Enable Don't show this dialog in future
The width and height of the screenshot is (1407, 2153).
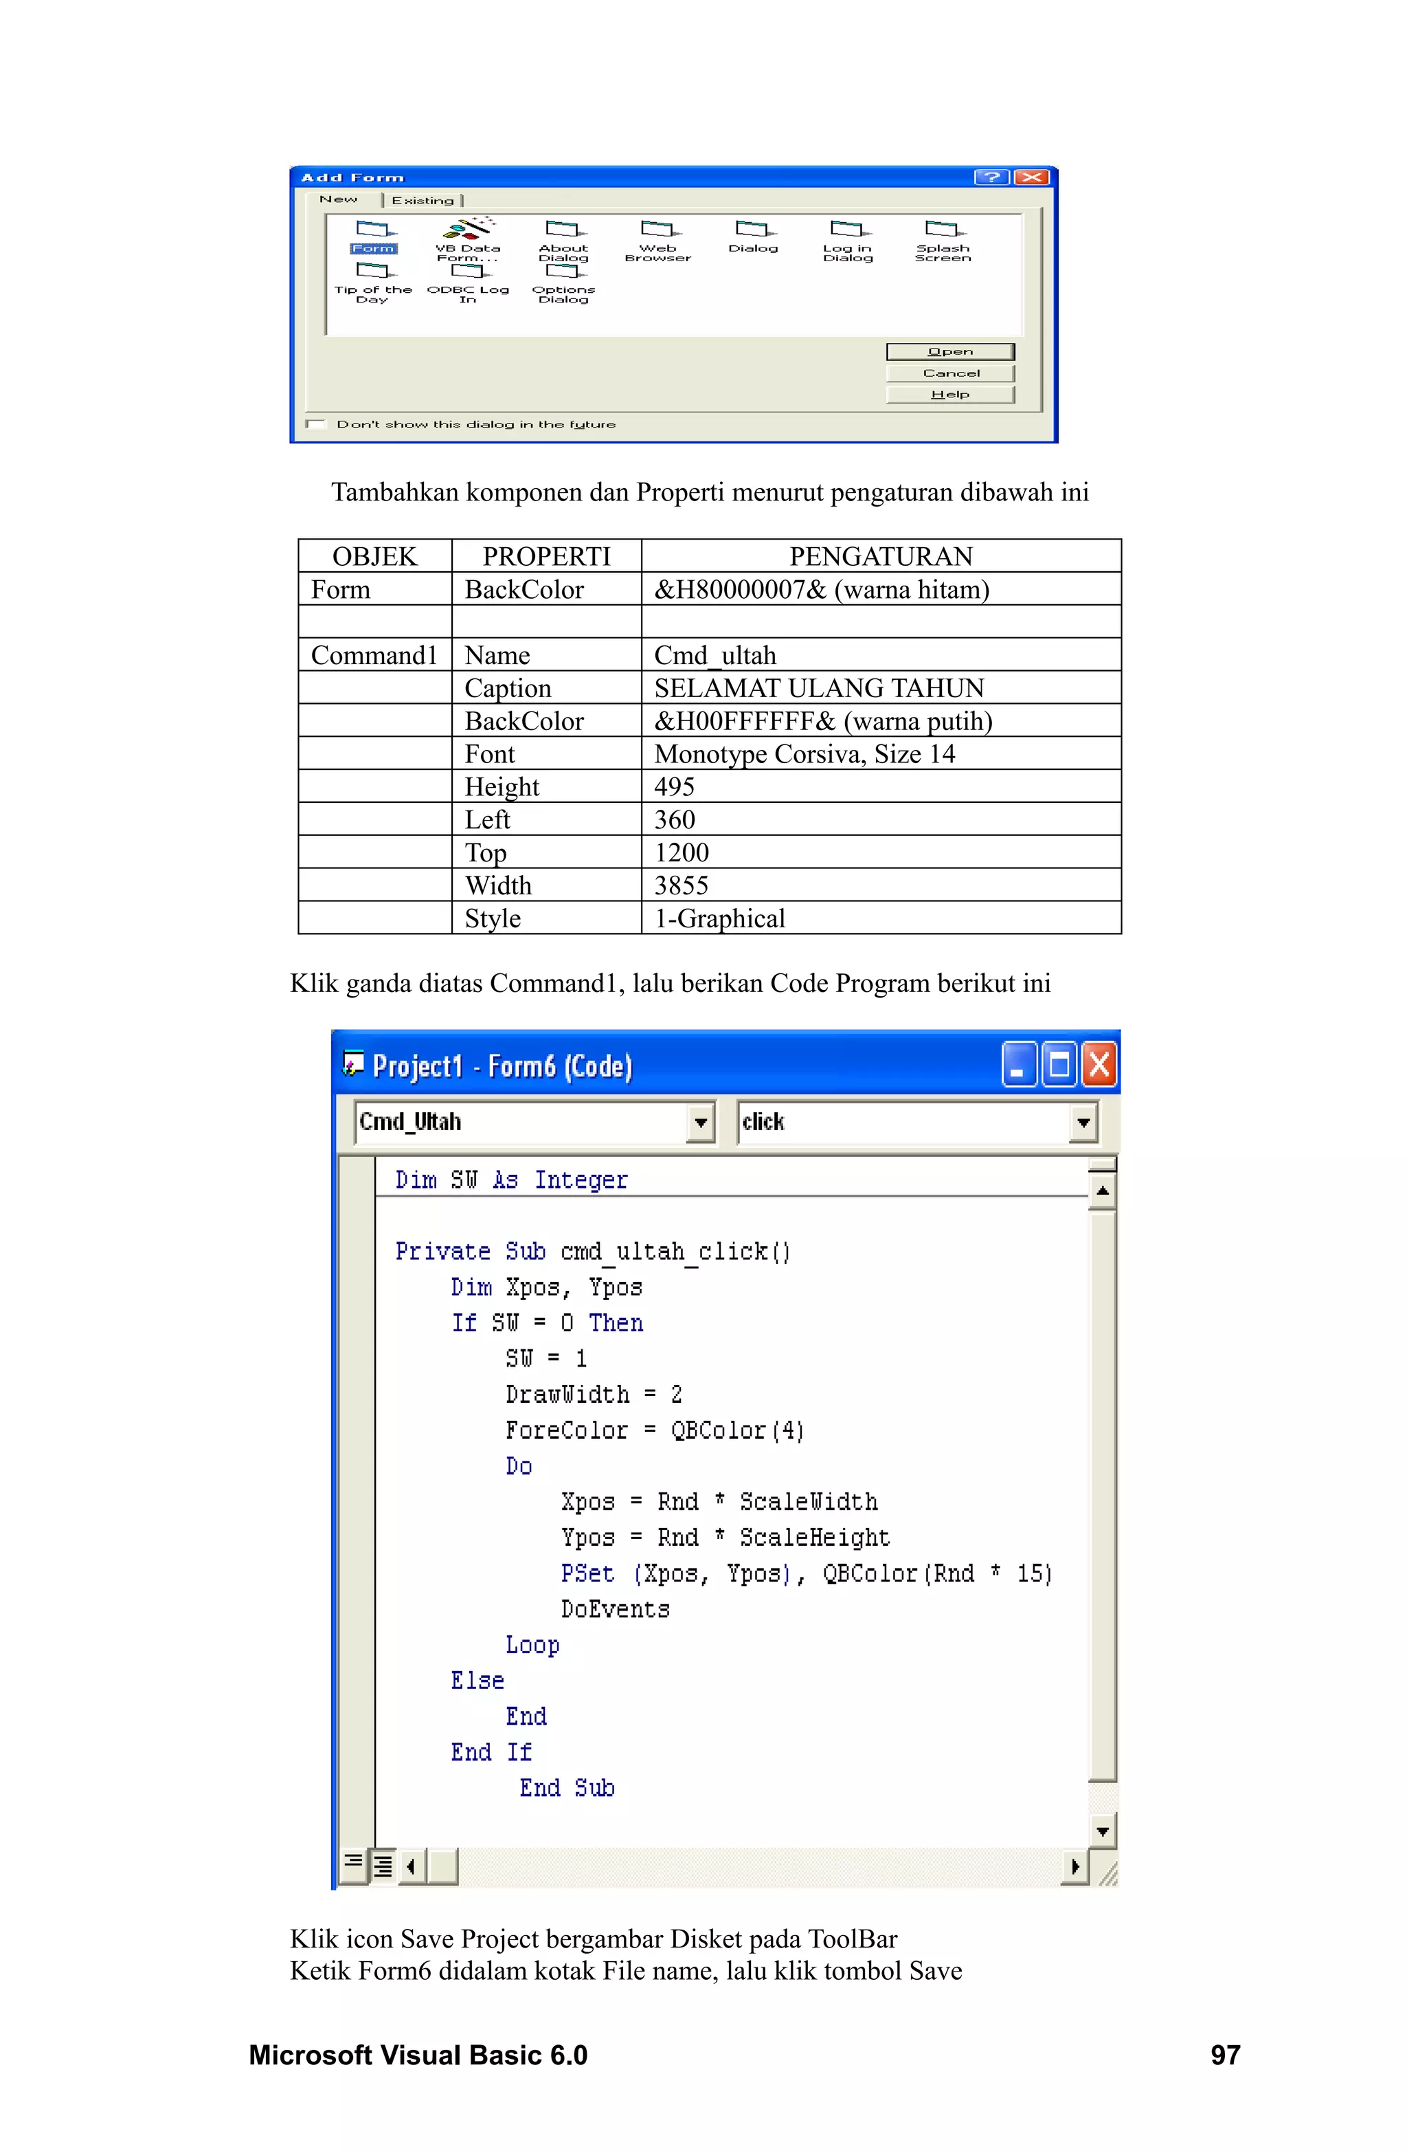pos(315,423)
